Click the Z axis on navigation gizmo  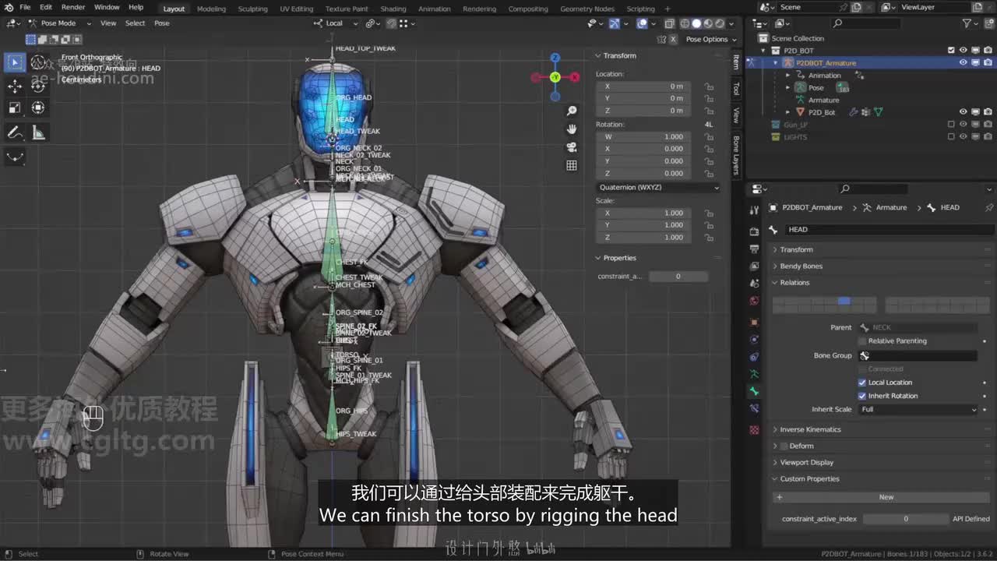pos(555,58)
